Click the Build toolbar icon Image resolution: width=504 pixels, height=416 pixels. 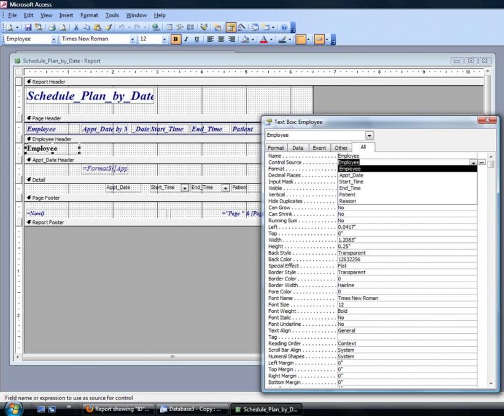click(242, 28)
